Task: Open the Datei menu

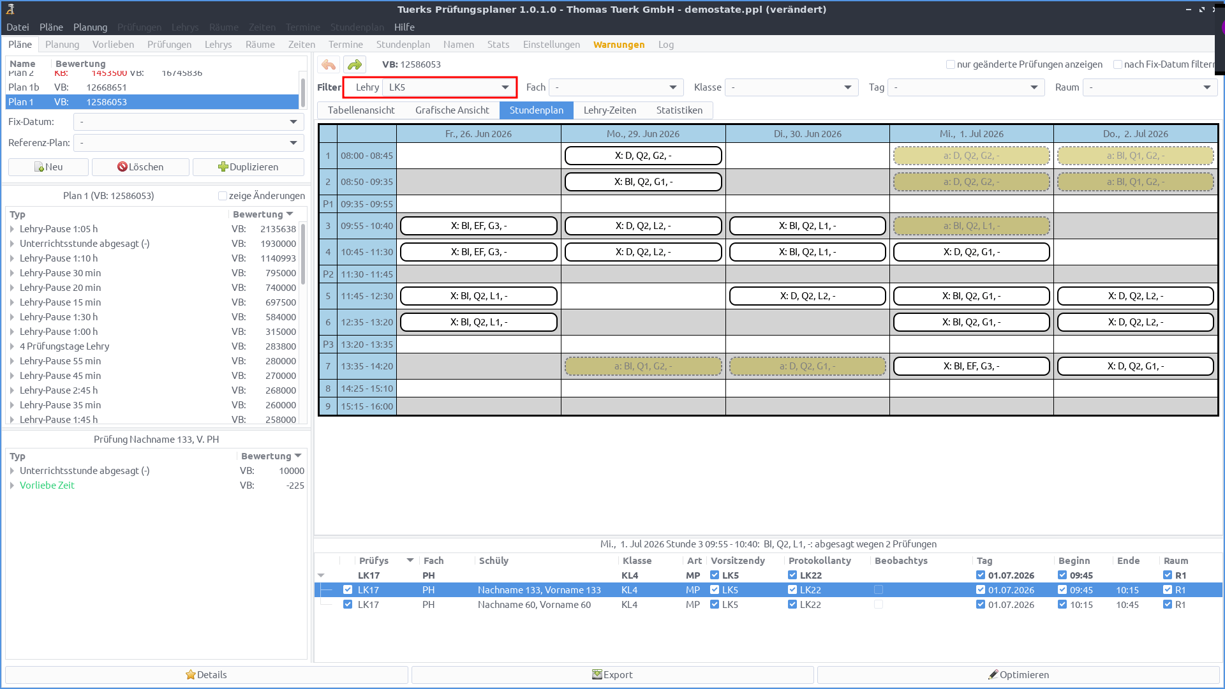Action: 18,27
